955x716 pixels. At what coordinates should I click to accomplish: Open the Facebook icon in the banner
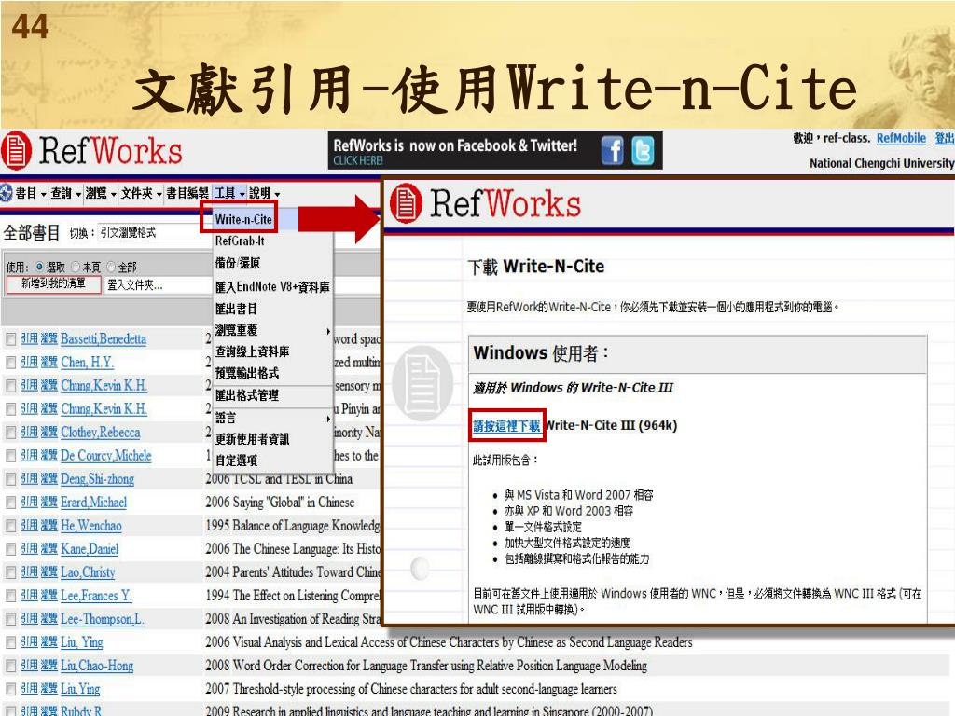coord(612,150)
